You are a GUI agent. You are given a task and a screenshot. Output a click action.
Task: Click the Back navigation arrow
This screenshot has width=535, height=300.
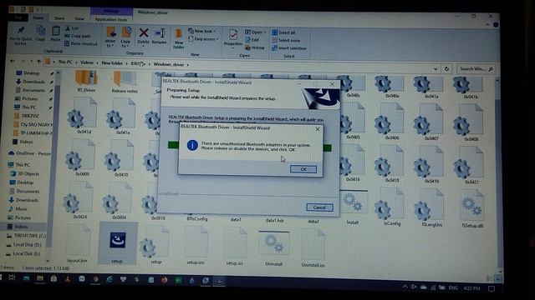click(13, 61)
